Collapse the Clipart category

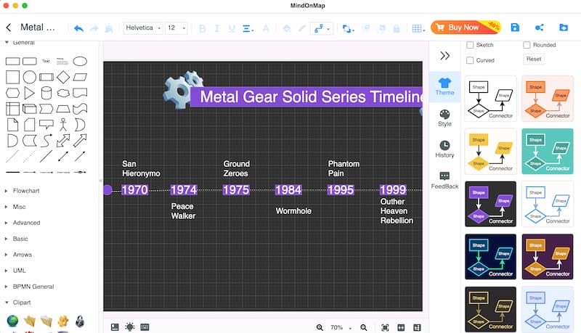(x=22, y=303)
